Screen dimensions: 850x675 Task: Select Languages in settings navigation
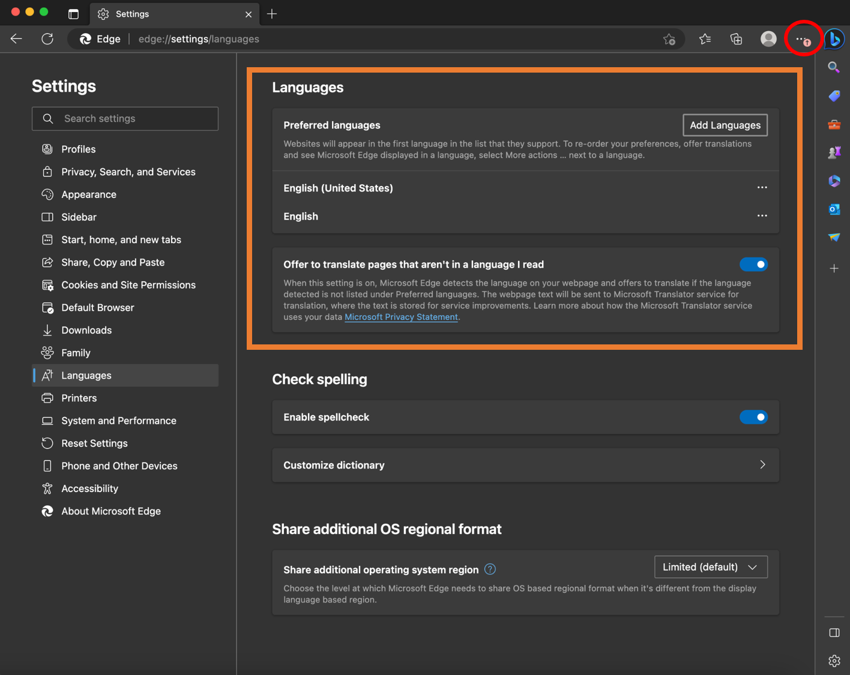(x=125, y=376)
